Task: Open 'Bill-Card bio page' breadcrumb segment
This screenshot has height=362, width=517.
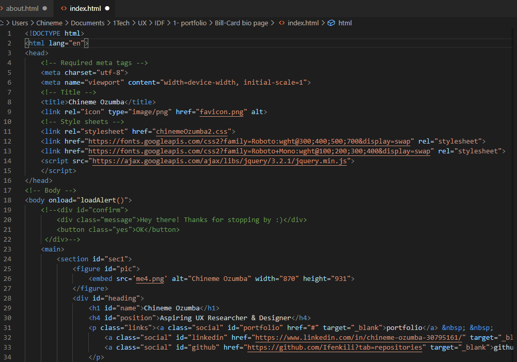Action: [241, 23]
